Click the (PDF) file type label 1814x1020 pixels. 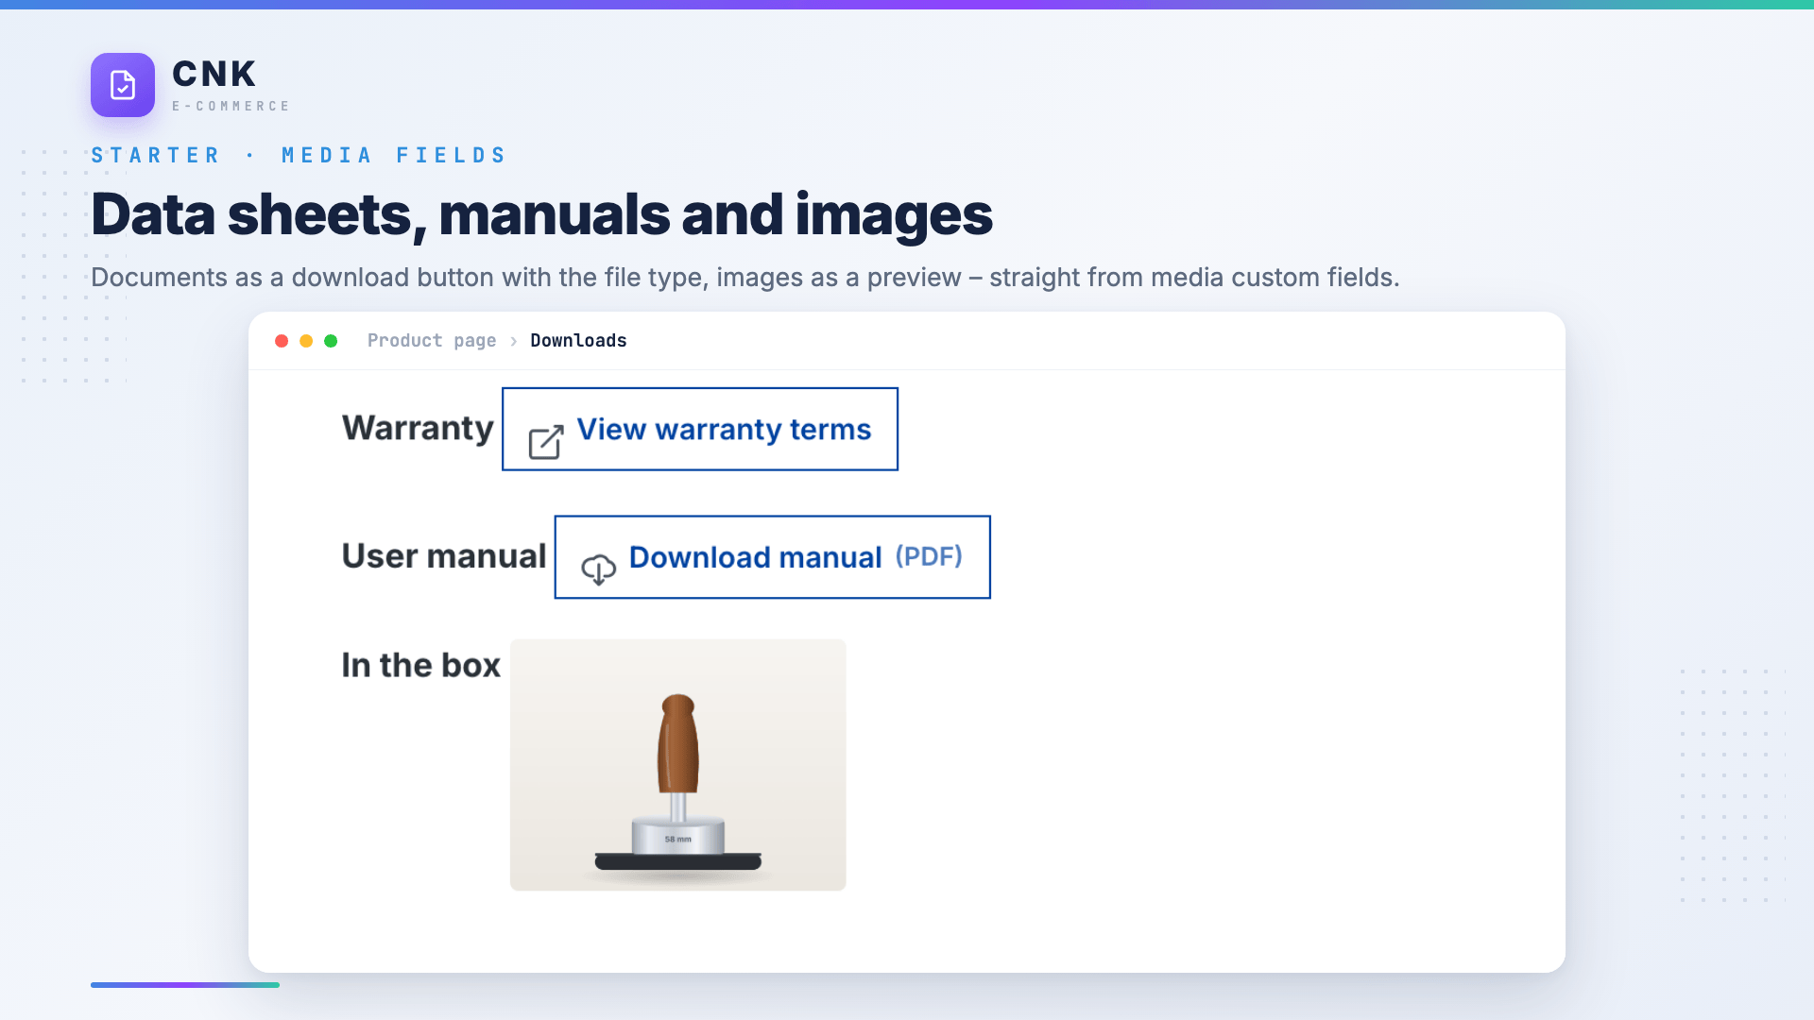pos(929,556)
